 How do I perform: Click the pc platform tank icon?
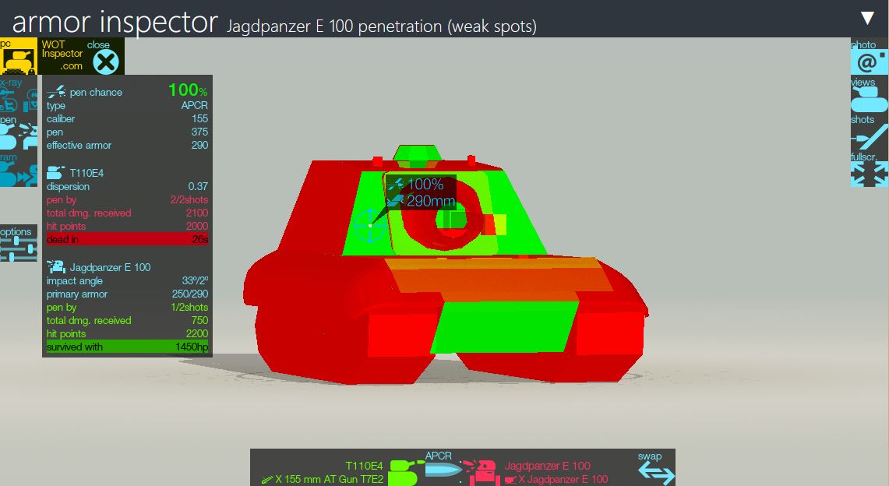point(18,56)
